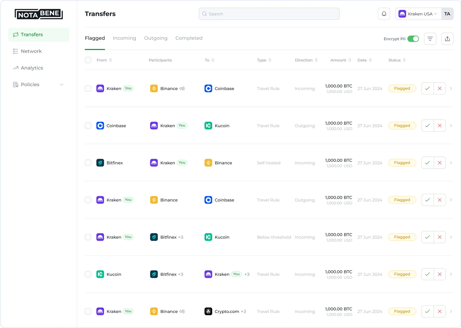This screenshot has width=461, height=328.
Task: Click Flagged status badge on Below threshold row
Action: [x=402, y=237]
